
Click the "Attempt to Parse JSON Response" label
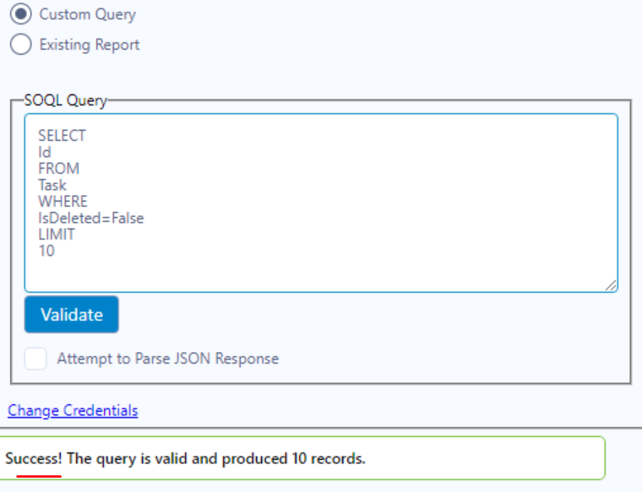point(167,359)
